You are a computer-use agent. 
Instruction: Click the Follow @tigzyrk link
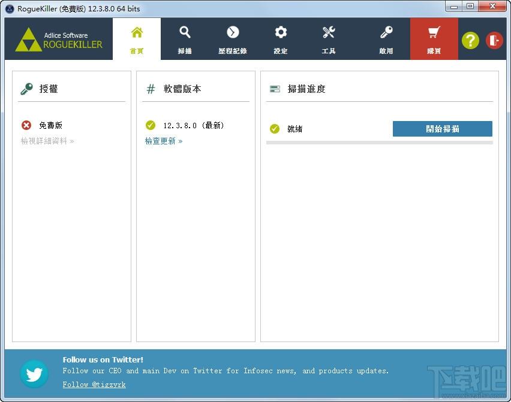click(x=94, y=385)
